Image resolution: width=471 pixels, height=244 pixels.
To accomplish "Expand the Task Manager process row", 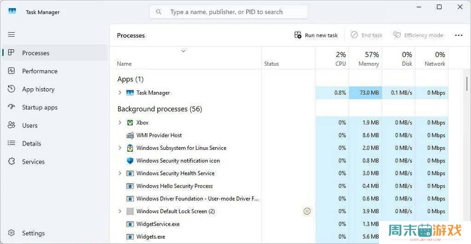I will pos(120,93).
